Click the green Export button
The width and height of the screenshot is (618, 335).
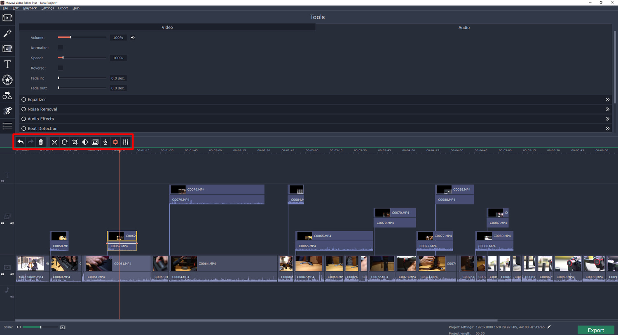[596, 330]
